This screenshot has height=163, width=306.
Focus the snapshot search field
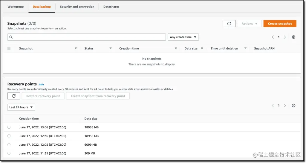pyautogui.click(x=87, y=37)
